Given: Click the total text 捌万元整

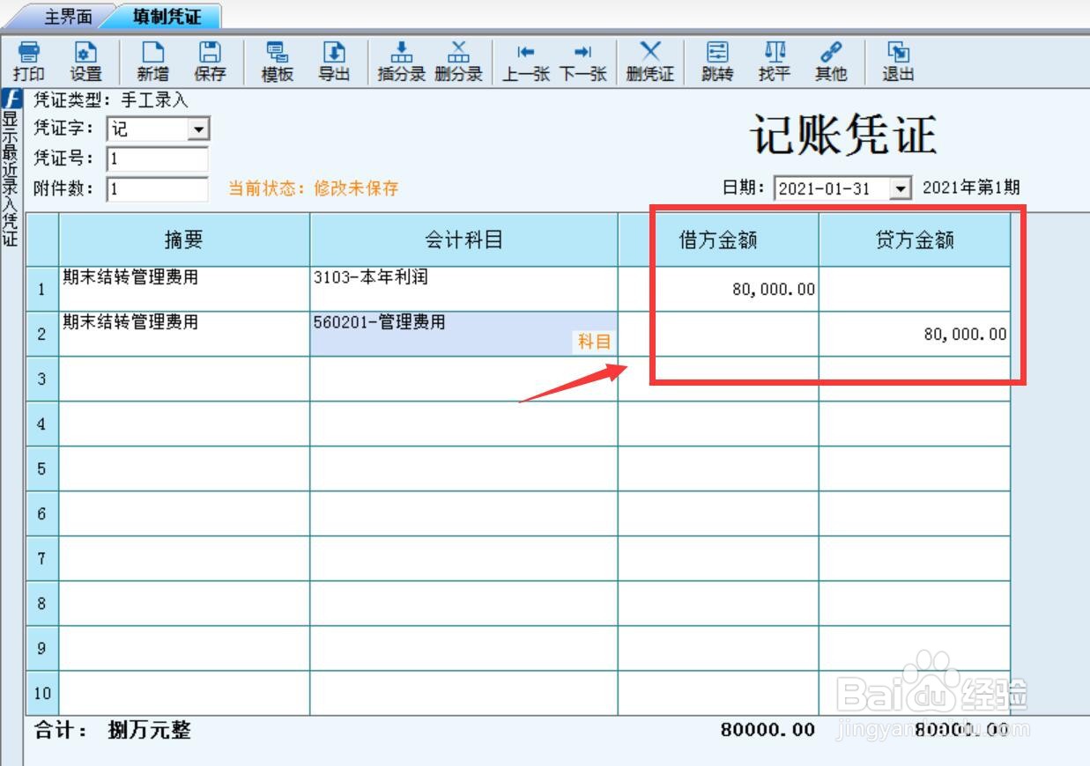Looking at the screenshot, I should pyautogui.click(x=149, y=730).
